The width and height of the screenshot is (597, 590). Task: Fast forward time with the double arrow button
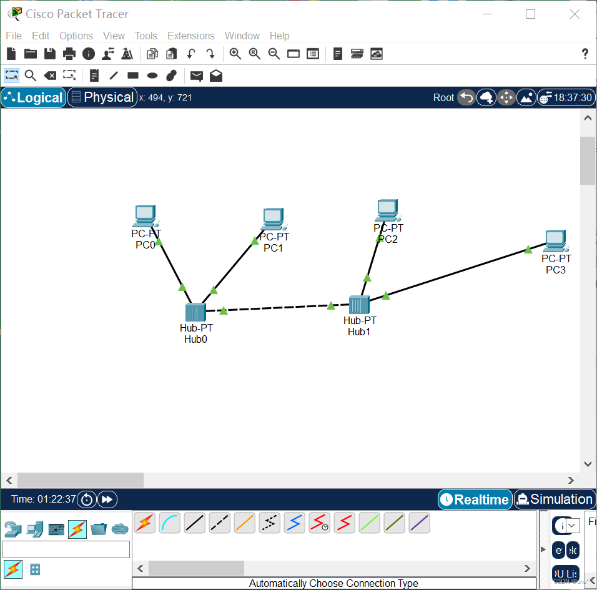107,499
